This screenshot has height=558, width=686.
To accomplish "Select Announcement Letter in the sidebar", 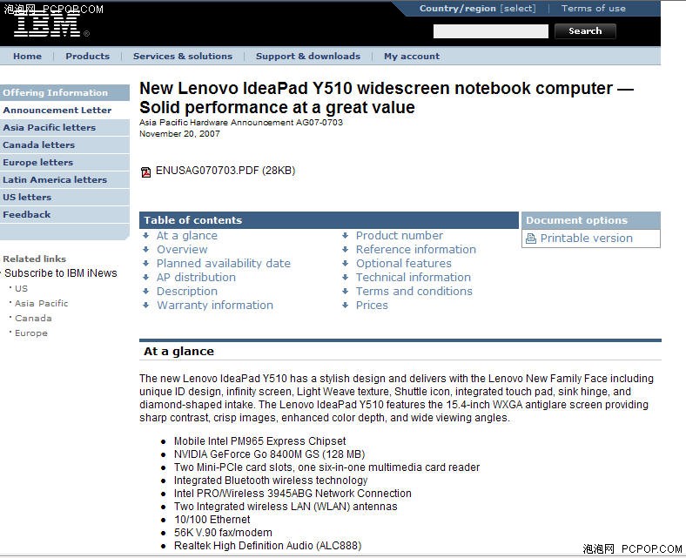I will click(64, 111).
